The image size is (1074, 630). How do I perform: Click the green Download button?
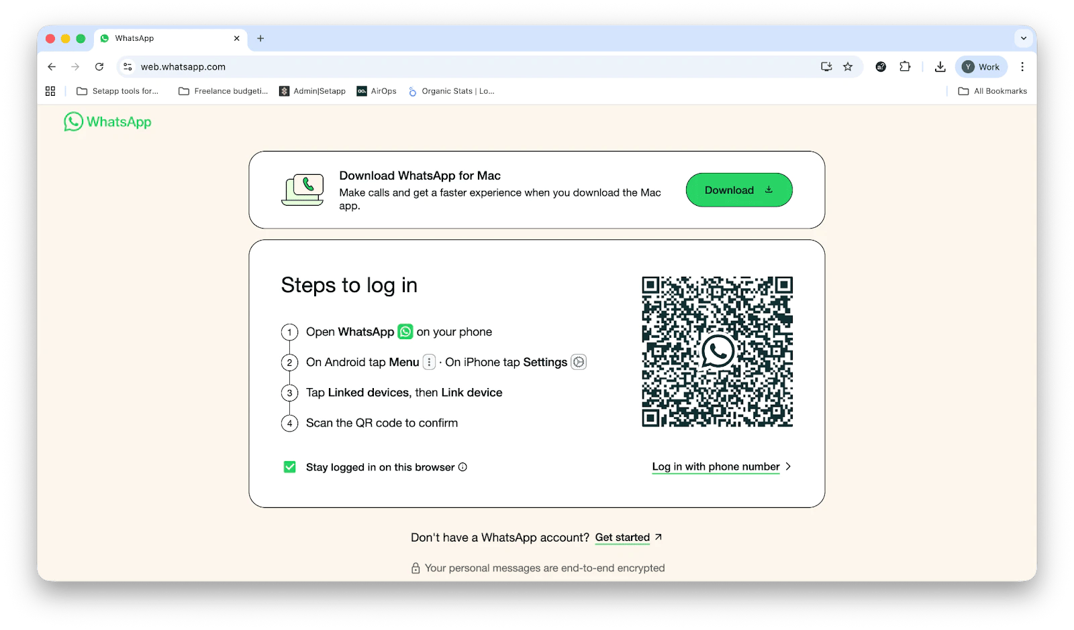738,190
